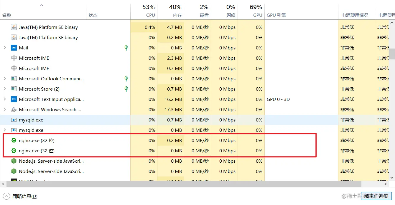Select the second nginx.exe (32 位) process row
Screen dimensions: 395x205
[169, 151]
